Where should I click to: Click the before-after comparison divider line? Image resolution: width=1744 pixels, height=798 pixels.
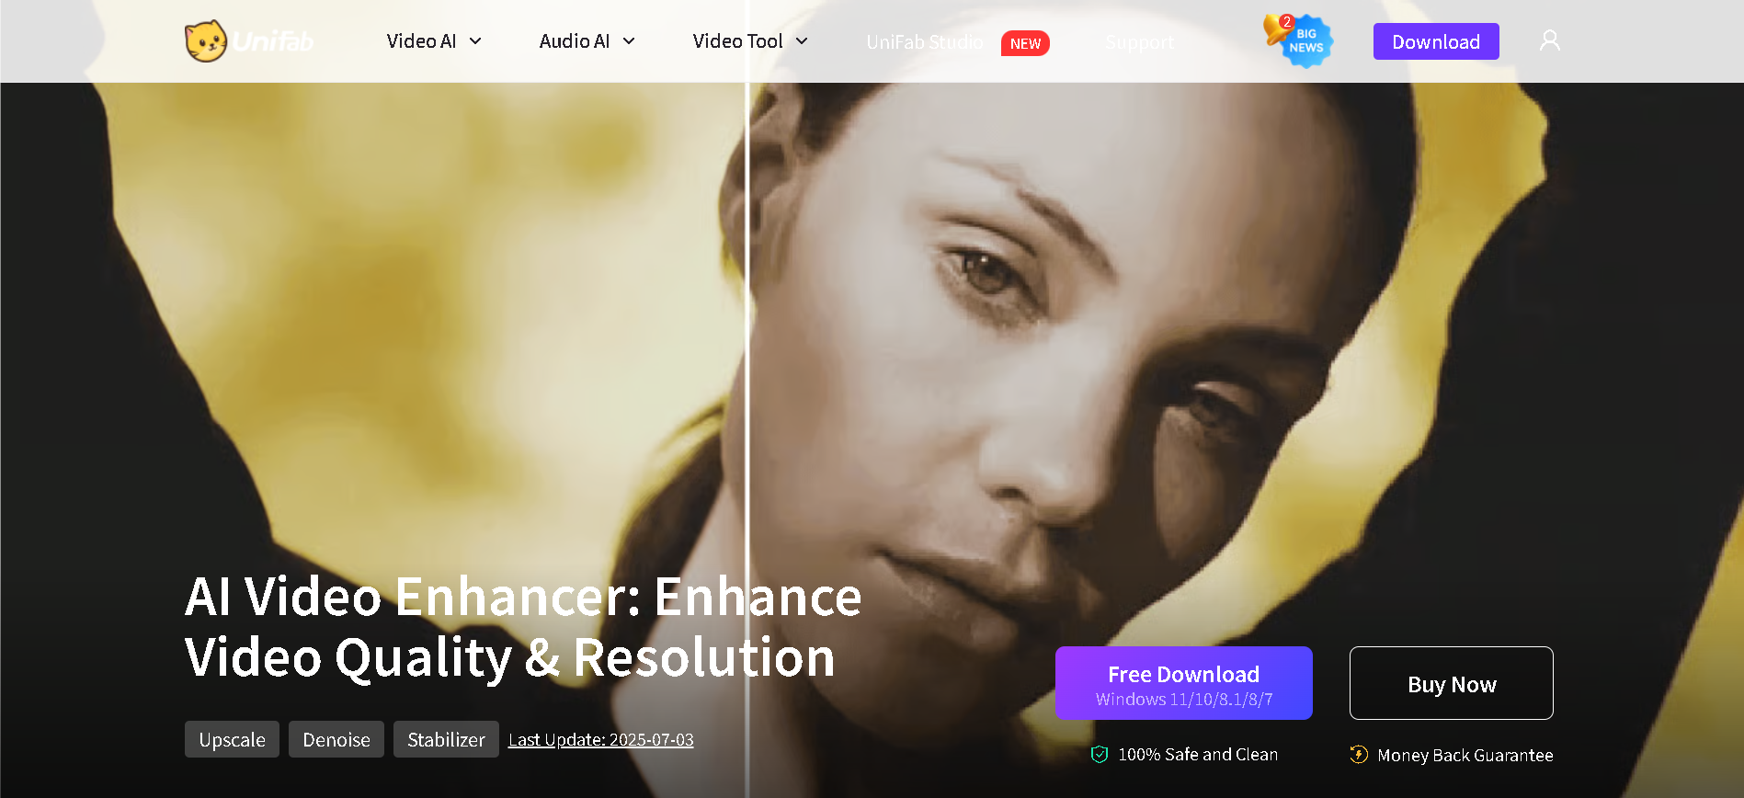747,368
